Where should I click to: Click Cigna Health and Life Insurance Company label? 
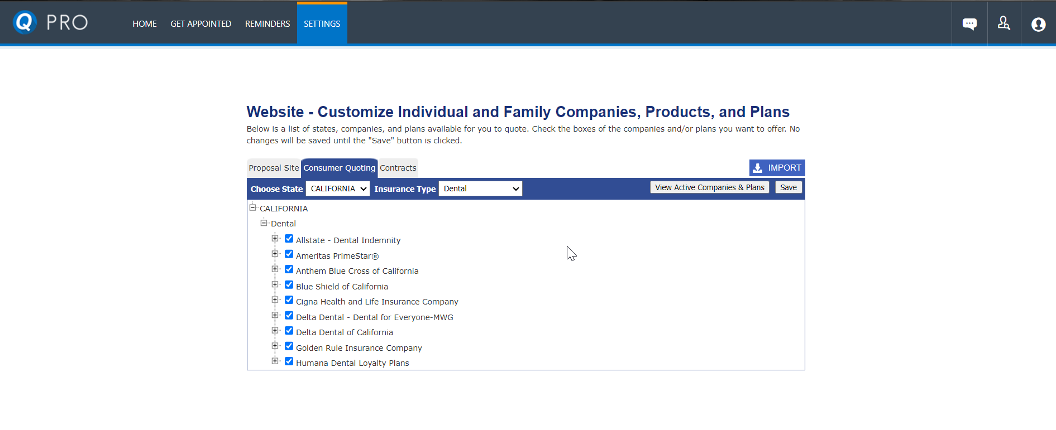377,302
